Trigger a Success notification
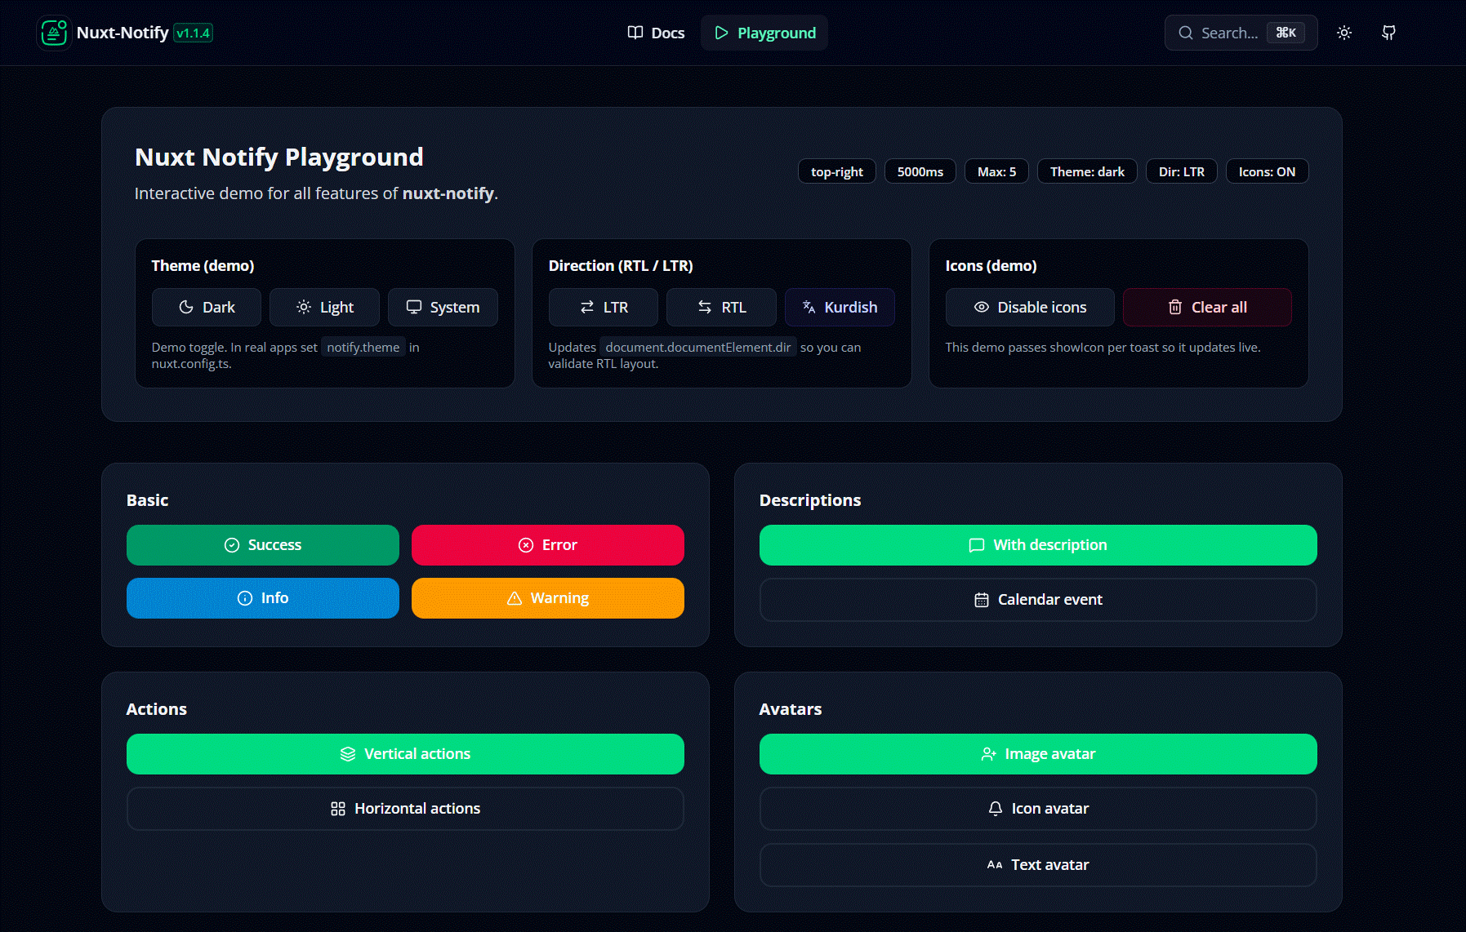Image resolution: width=1466 pixels, height=932 pixels. (x=262, y=544)
